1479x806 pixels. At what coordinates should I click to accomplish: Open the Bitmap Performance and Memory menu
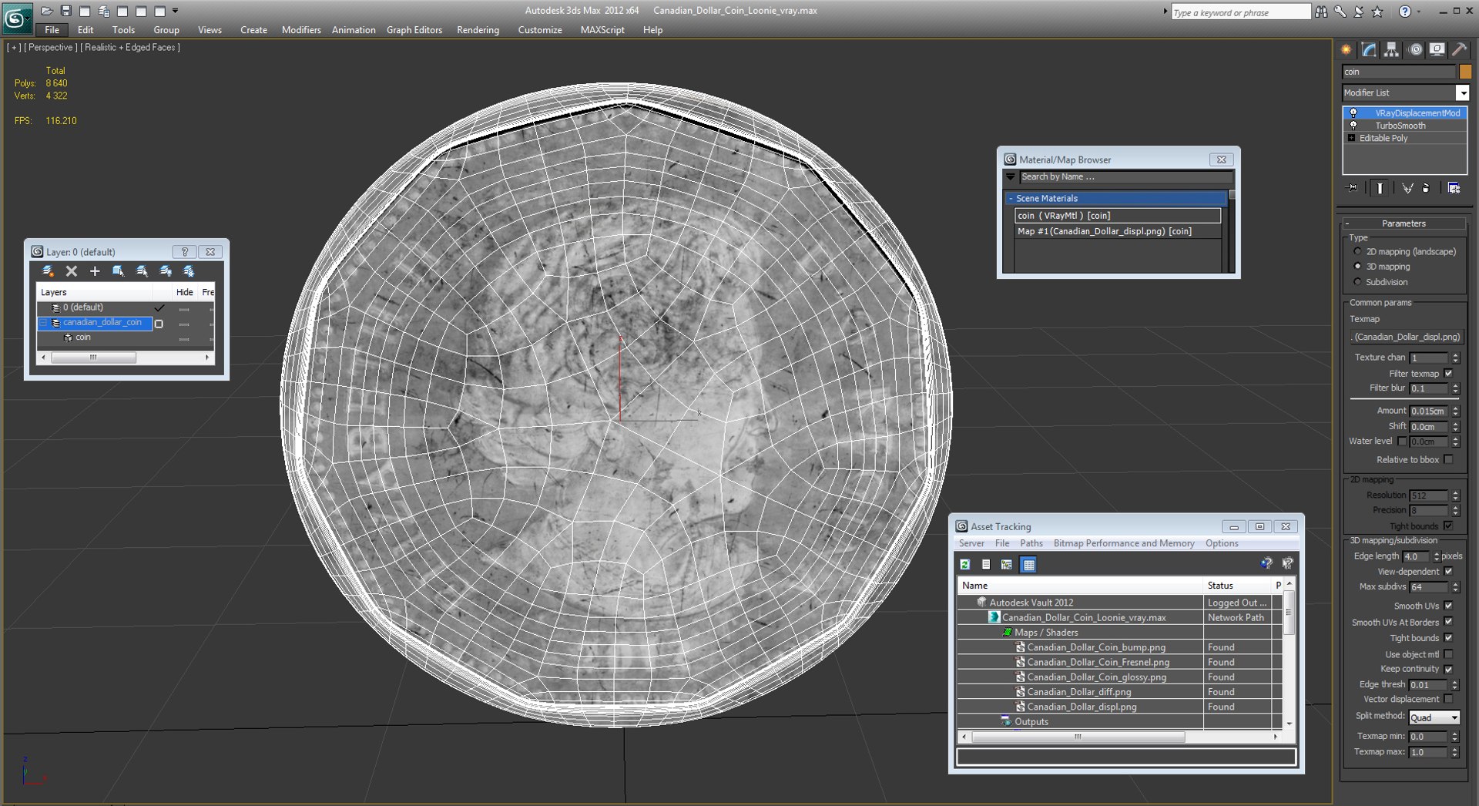[1123, 544]
